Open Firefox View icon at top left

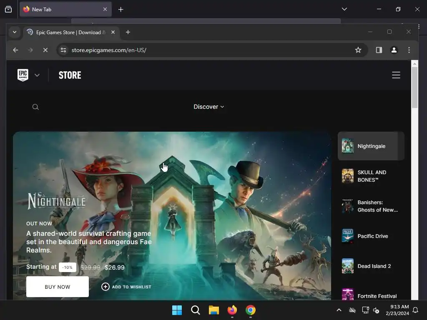click(8, 9)
